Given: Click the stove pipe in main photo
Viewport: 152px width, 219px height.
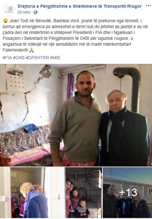Looking at the screenshot, I should click(x=130, y=87).
